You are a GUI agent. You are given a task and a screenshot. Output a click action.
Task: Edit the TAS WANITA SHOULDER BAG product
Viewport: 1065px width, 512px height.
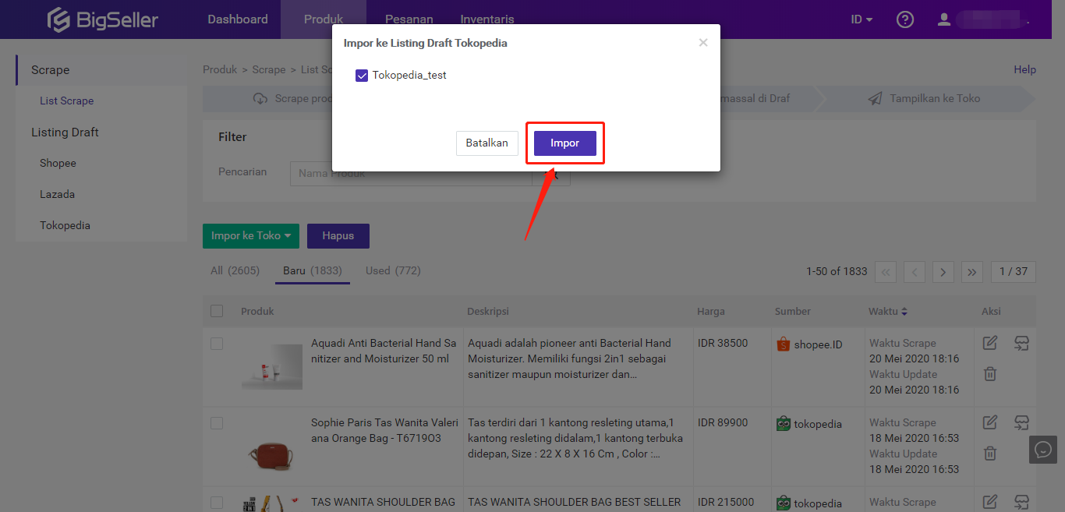tap(990, 502)
